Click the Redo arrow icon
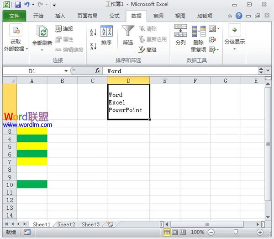Image resolution: width=274 pixels, height=239 pixels. pos(40,5)
